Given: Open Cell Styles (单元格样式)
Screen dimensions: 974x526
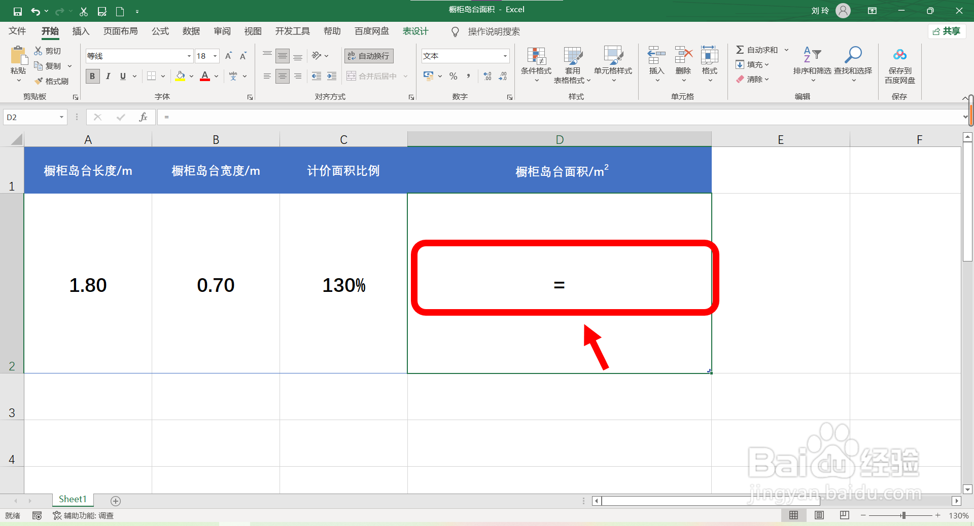Looking at the screenshot, I should [x=613, y=65].
